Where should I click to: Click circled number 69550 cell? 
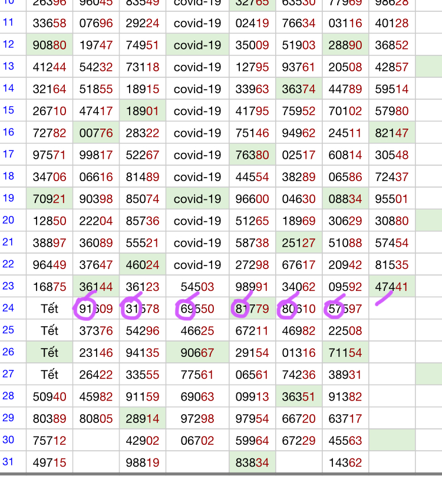[197, 309]
